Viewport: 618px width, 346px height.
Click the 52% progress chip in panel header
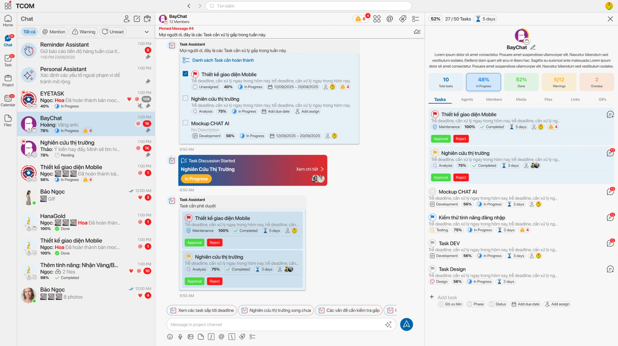pyautogui.click(x=435, y=19)
